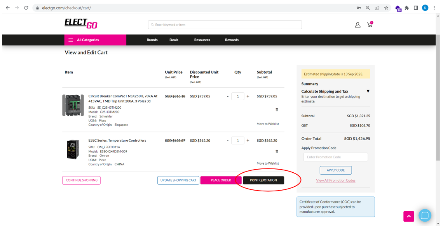The image size is (443, 229).
Task: Click the Enter Promotion Code field
Action: pyautogui.click(x=336, y=157)
